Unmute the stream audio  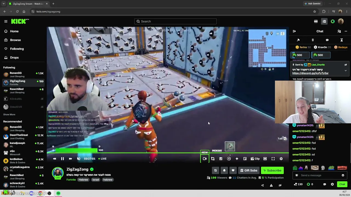(79, 159)
